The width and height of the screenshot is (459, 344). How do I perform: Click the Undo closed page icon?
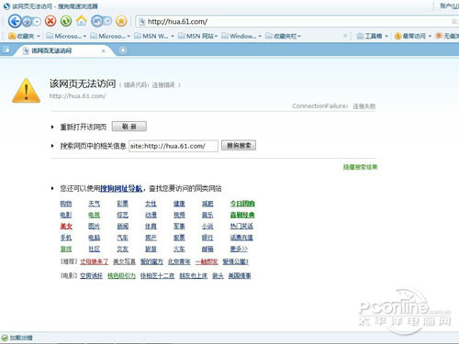click(96, 21)
